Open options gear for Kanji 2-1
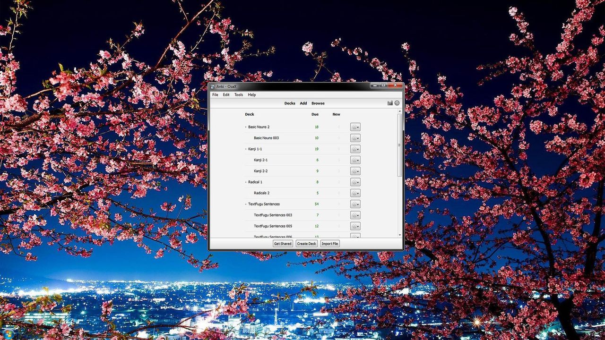Image resolution: width=605 pixels, height=340 pixels. point(355,160)
